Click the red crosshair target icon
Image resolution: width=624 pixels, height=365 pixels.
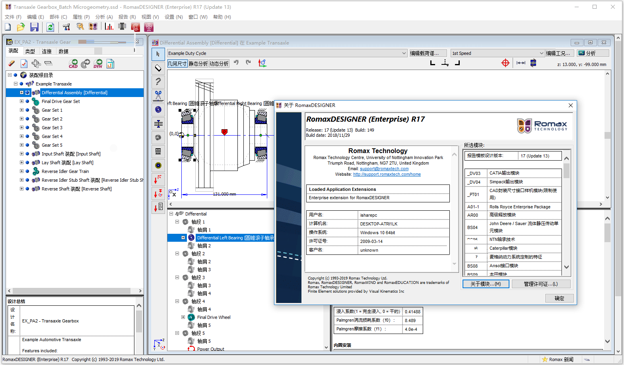tap(505, 63)
